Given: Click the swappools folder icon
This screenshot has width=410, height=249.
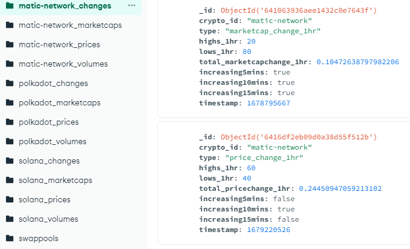Looking at the screenshot, I should [x=9, y=238].
